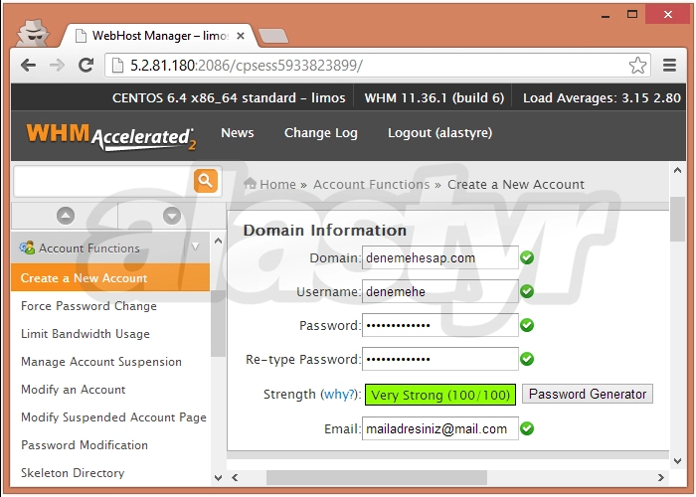
Task: Click the horizontal scroll right arrow
Action: coord(660,477)
